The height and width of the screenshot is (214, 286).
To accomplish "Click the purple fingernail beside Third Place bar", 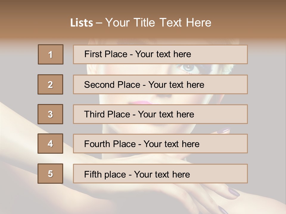I will pos(224,130).
